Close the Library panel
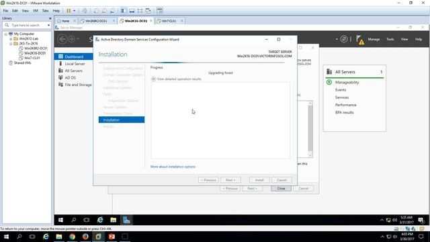 50,18
